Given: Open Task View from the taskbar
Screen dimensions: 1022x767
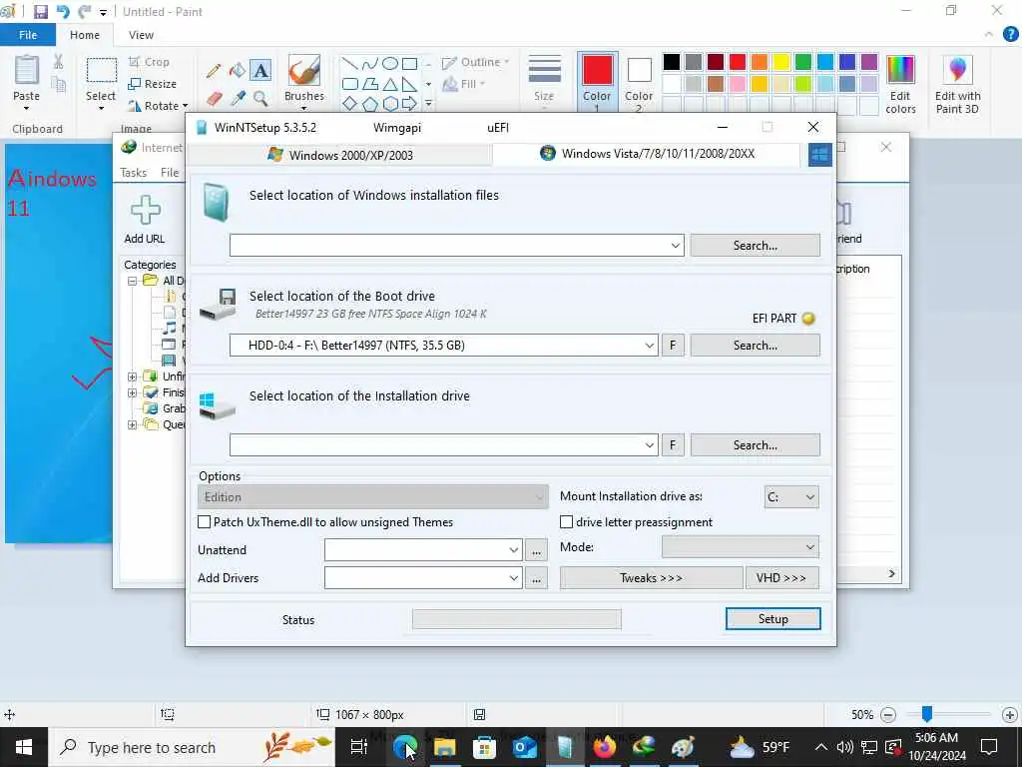Looking at the screenshot, I should (359, 747).
